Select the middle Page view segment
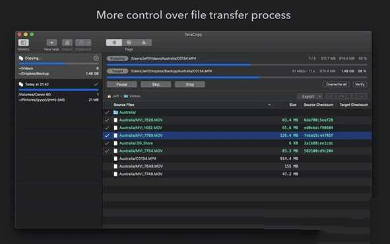The height and width of the screenshot is (244, 390). click(129, 43)
